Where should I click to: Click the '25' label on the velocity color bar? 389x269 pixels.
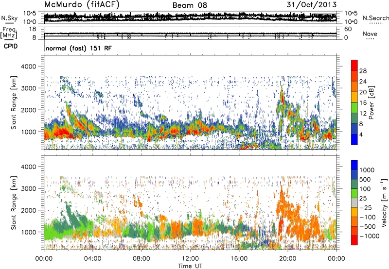(x=363, y=199)
